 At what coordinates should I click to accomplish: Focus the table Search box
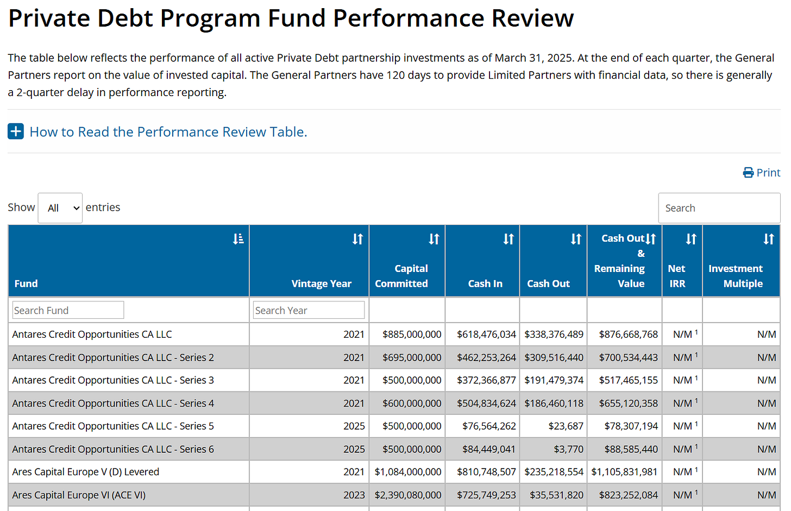click(719, 208)
